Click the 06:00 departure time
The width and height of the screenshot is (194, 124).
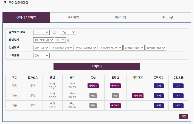tap(52, 97)
